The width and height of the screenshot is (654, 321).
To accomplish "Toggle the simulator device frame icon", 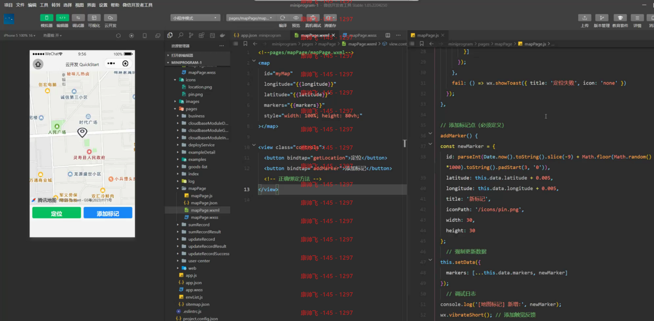I will 145,36.
